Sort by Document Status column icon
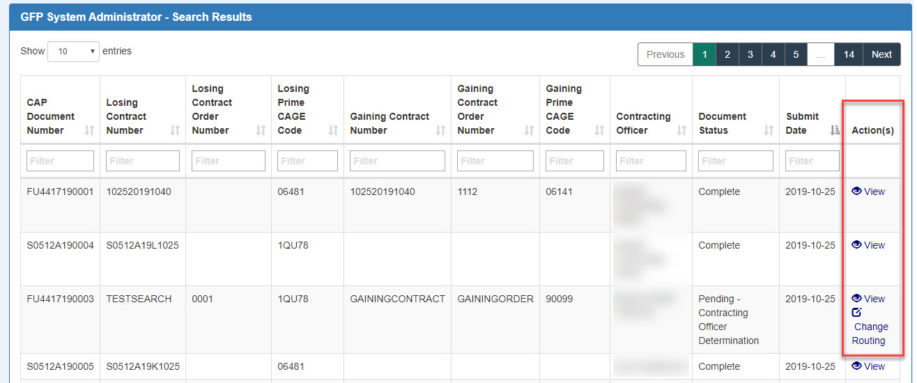This screenshot has width=917, height=383. pyautogui.click(x=769, y=130)
